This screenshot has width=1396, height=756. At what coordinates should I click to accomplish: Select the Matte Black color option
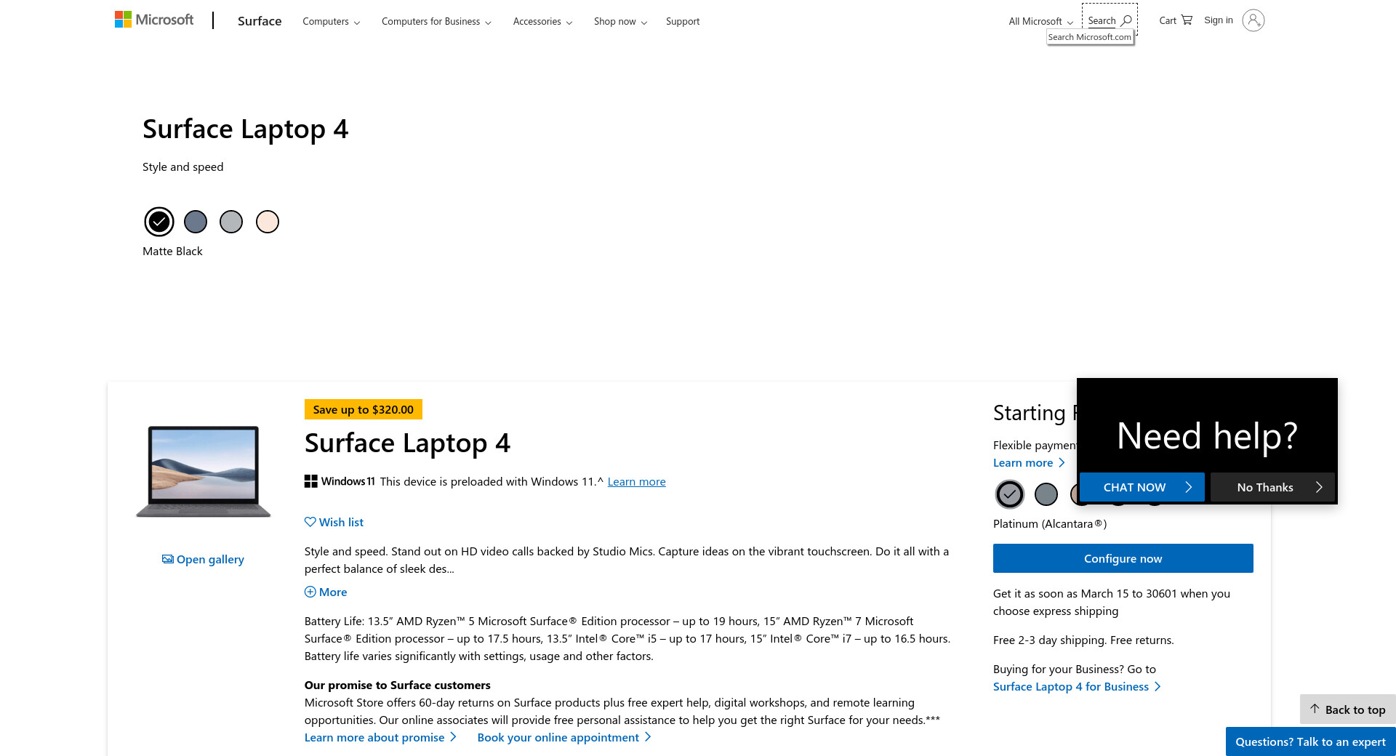tap(159, 222)
